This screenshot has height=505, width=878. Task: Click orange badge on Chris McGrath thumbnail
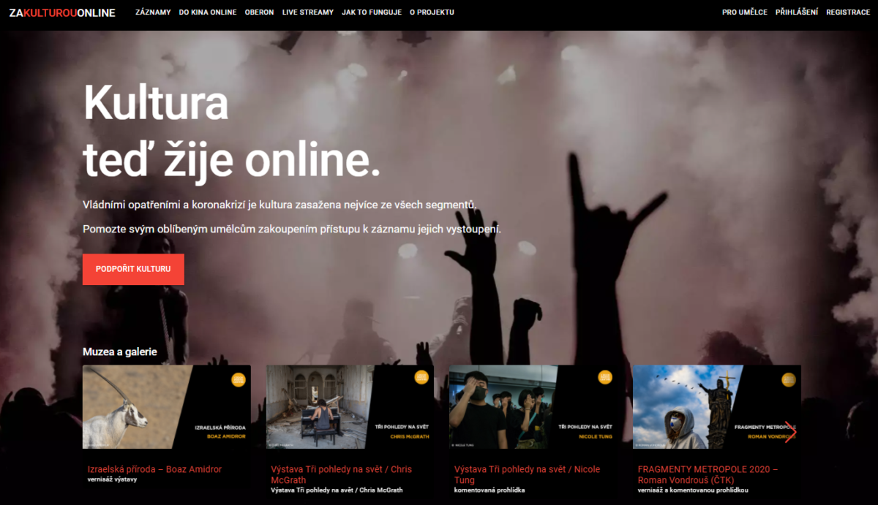click(x=421, y=378)
